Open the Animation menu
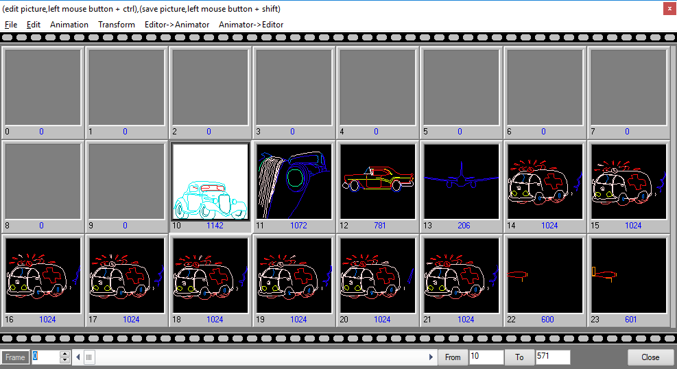 click(x=69, y=25)
